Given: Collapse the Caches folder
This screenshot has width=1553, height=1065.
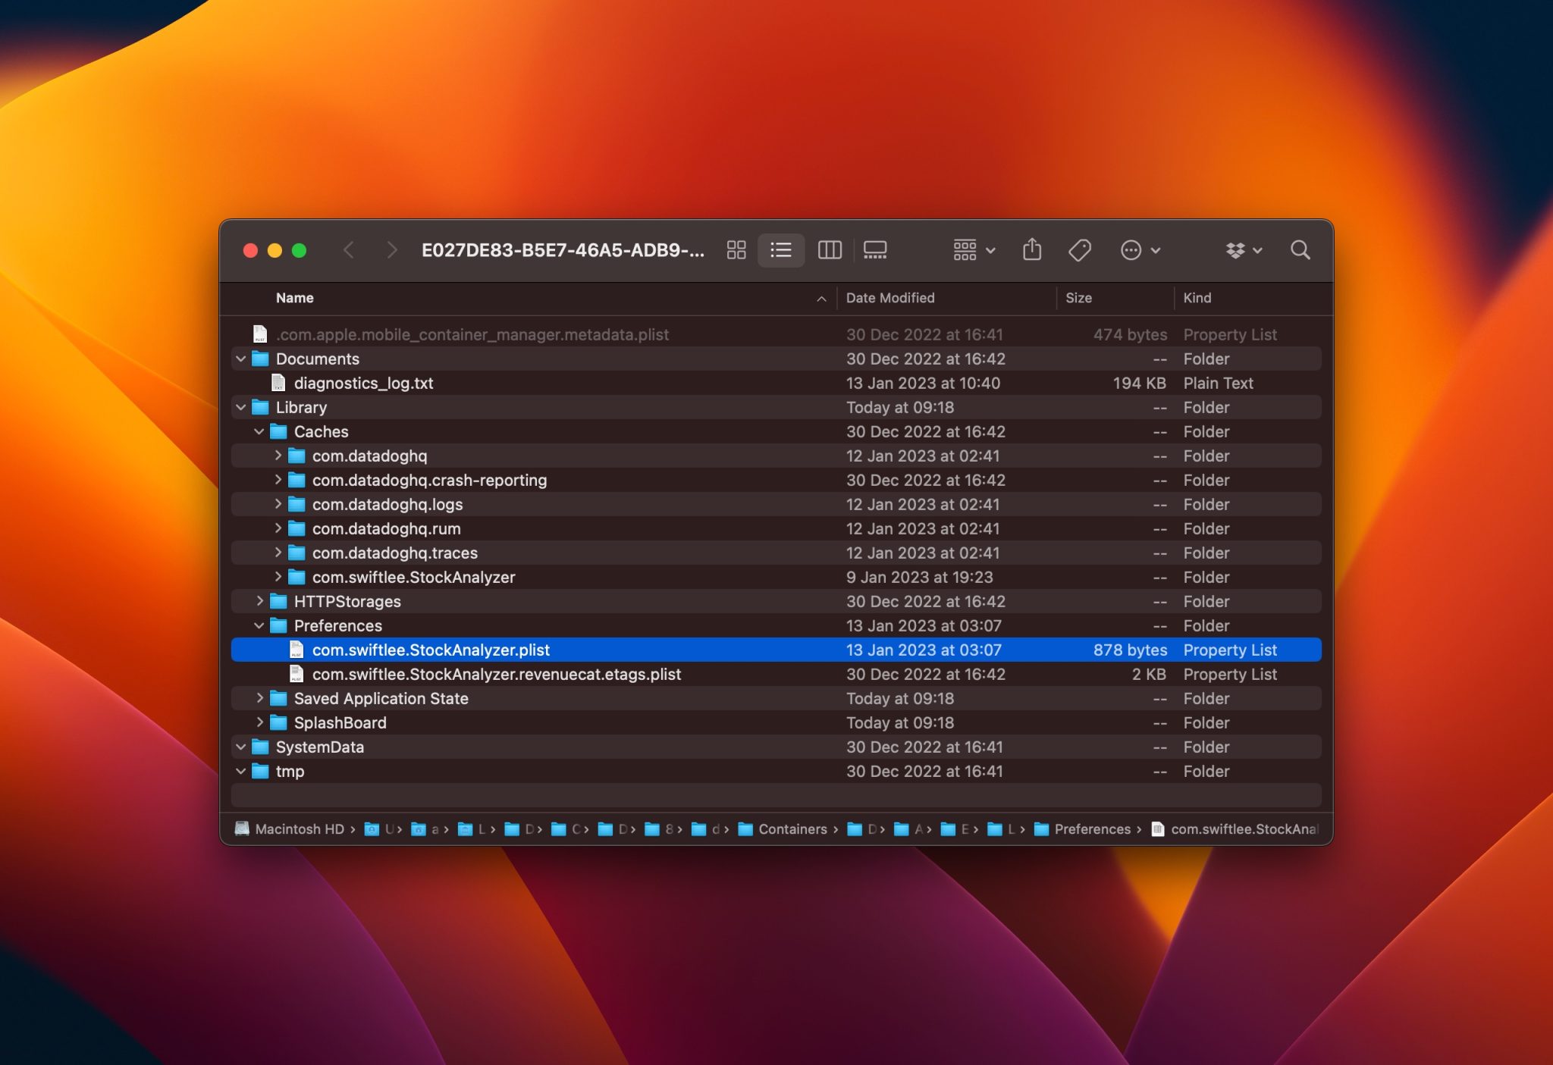Looking at the screenshot, I should coord(260,431).
